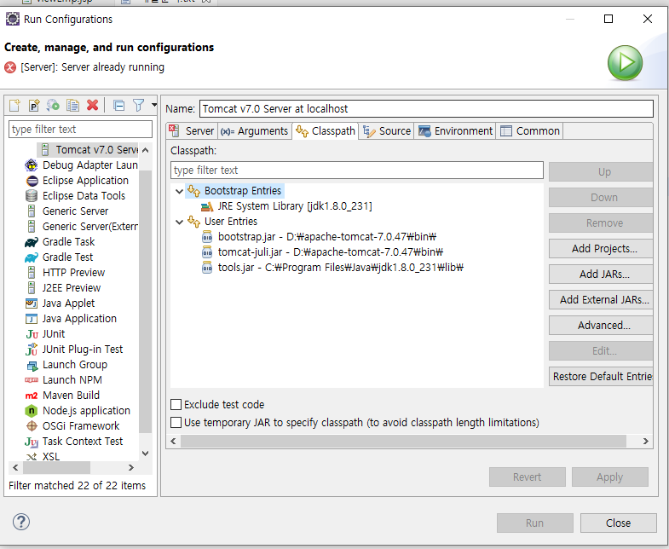Click Duplicate launch configuration icon
This screenshot has width=669, height=549.
pos(72,105)
